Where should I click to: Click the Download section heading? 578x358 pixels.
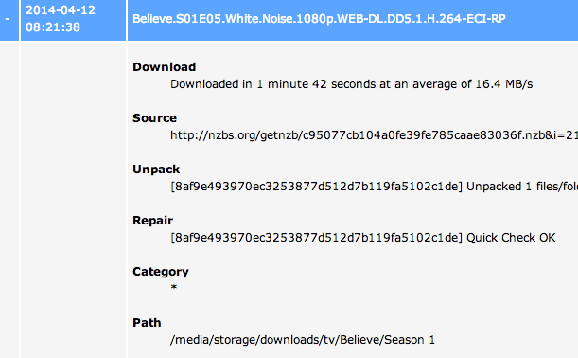pos(164,67)
